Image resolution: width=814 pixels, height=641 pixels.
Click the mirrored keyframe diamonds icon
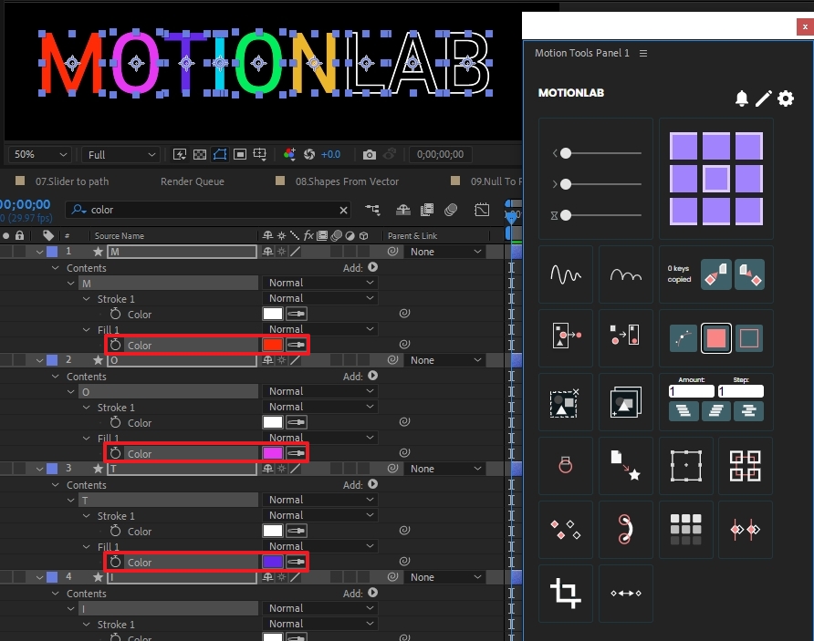(746, 529)
